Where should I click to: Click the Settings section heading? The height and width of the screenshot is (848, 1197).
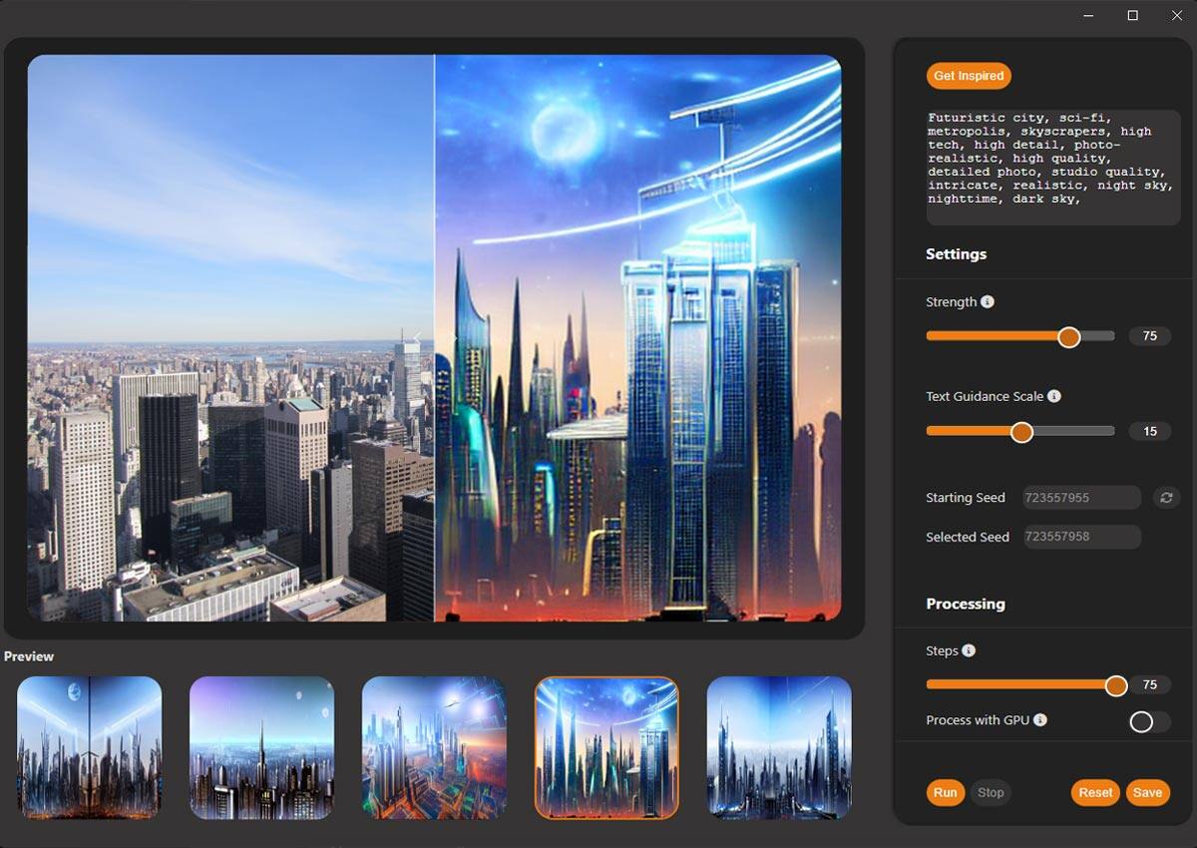point(956,253)
